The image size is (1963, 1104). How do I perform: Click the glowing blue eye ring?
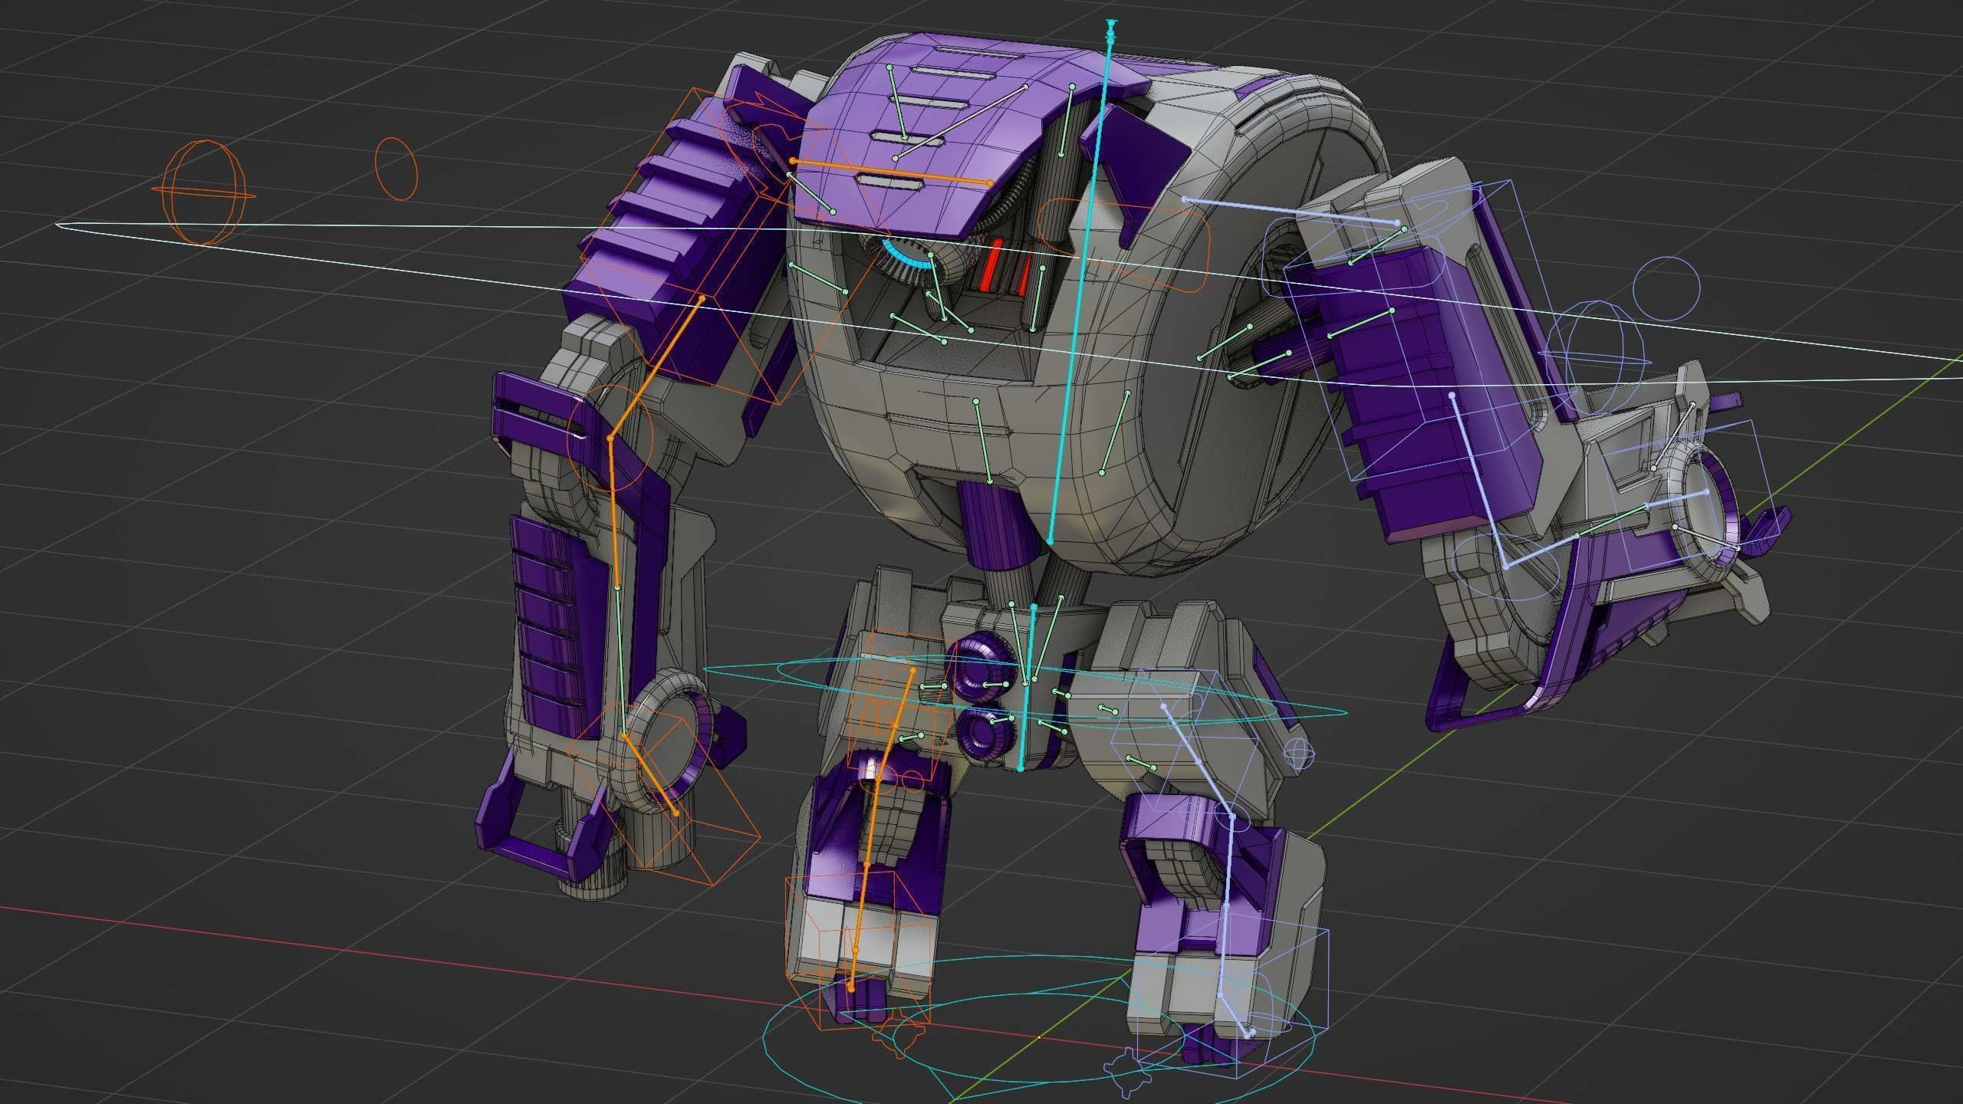907,255
